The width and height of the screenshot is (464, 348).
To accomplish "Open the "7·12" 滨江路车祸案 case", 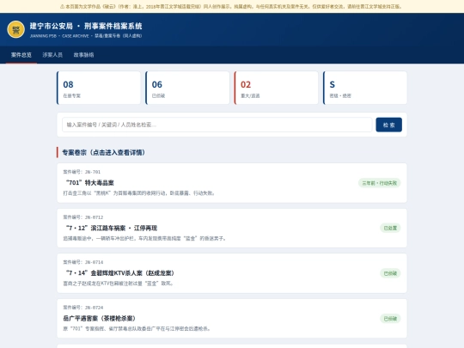I will (x=232, y=229).
